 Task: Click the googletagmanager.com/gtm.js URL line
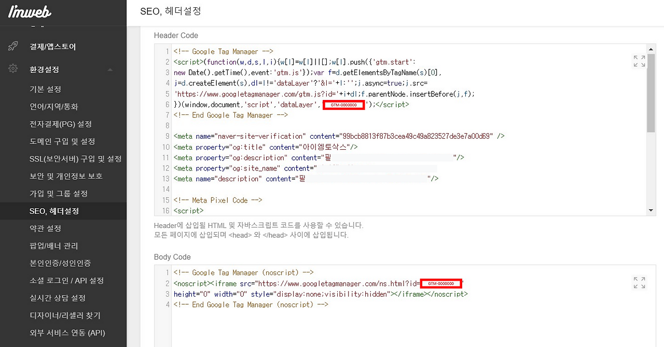point(324,94)
